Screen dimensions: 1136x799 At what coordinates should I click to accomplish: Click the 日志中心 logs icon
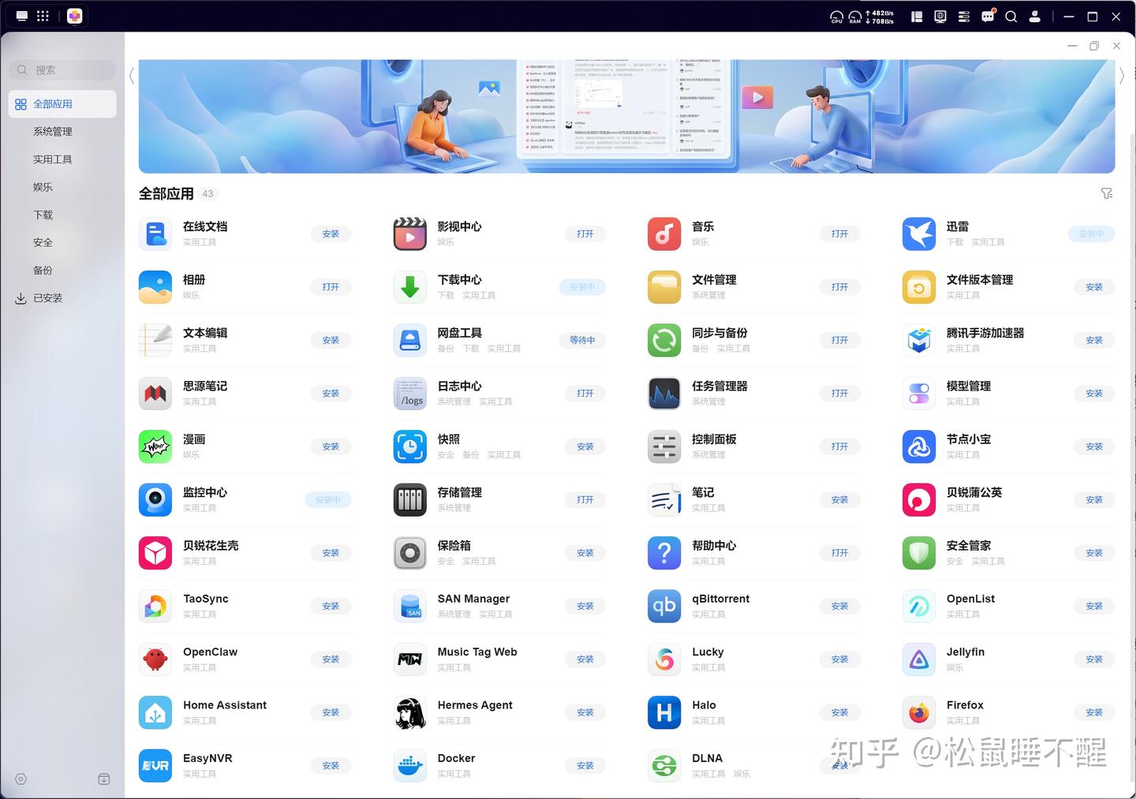point(410,394)
